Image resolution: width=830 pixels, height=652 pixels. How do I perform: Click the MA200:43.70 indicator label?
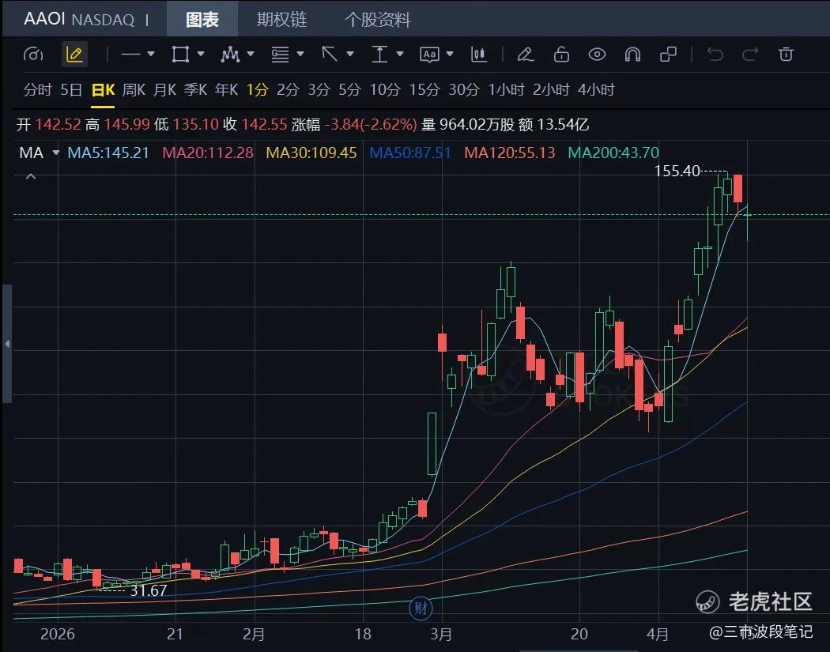(x=613, y=153)
